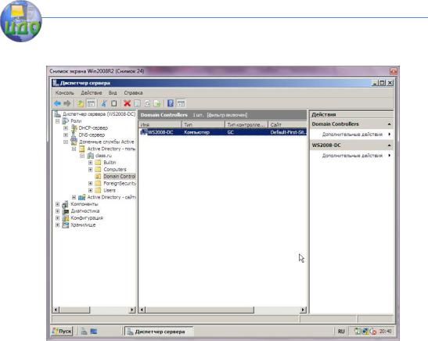
Task: Click the network tray icon
Action: click(x=365, y=331)
